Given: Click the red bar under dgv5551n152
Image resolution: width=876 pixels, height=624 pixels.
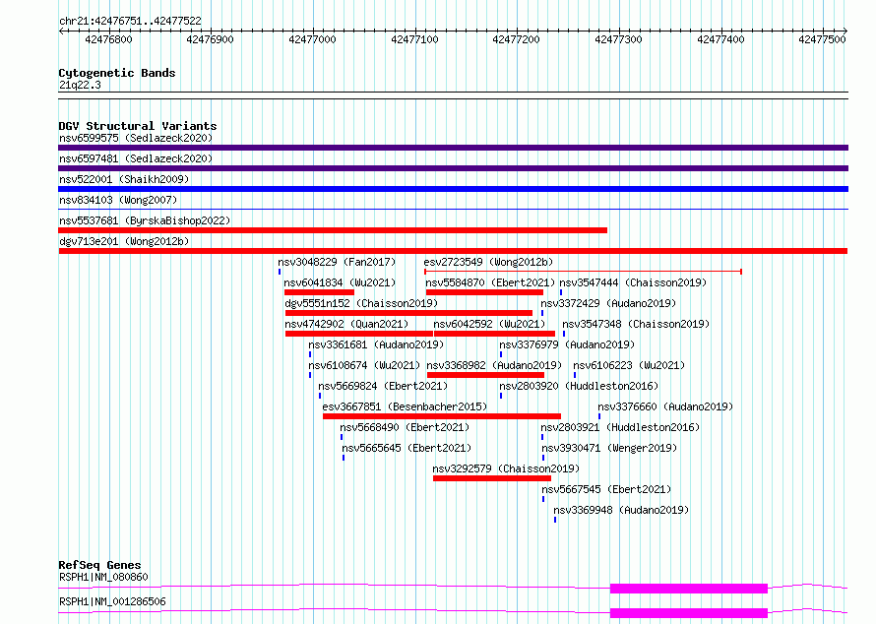Looking at the screenshot, I should click(x=408, y=313).
